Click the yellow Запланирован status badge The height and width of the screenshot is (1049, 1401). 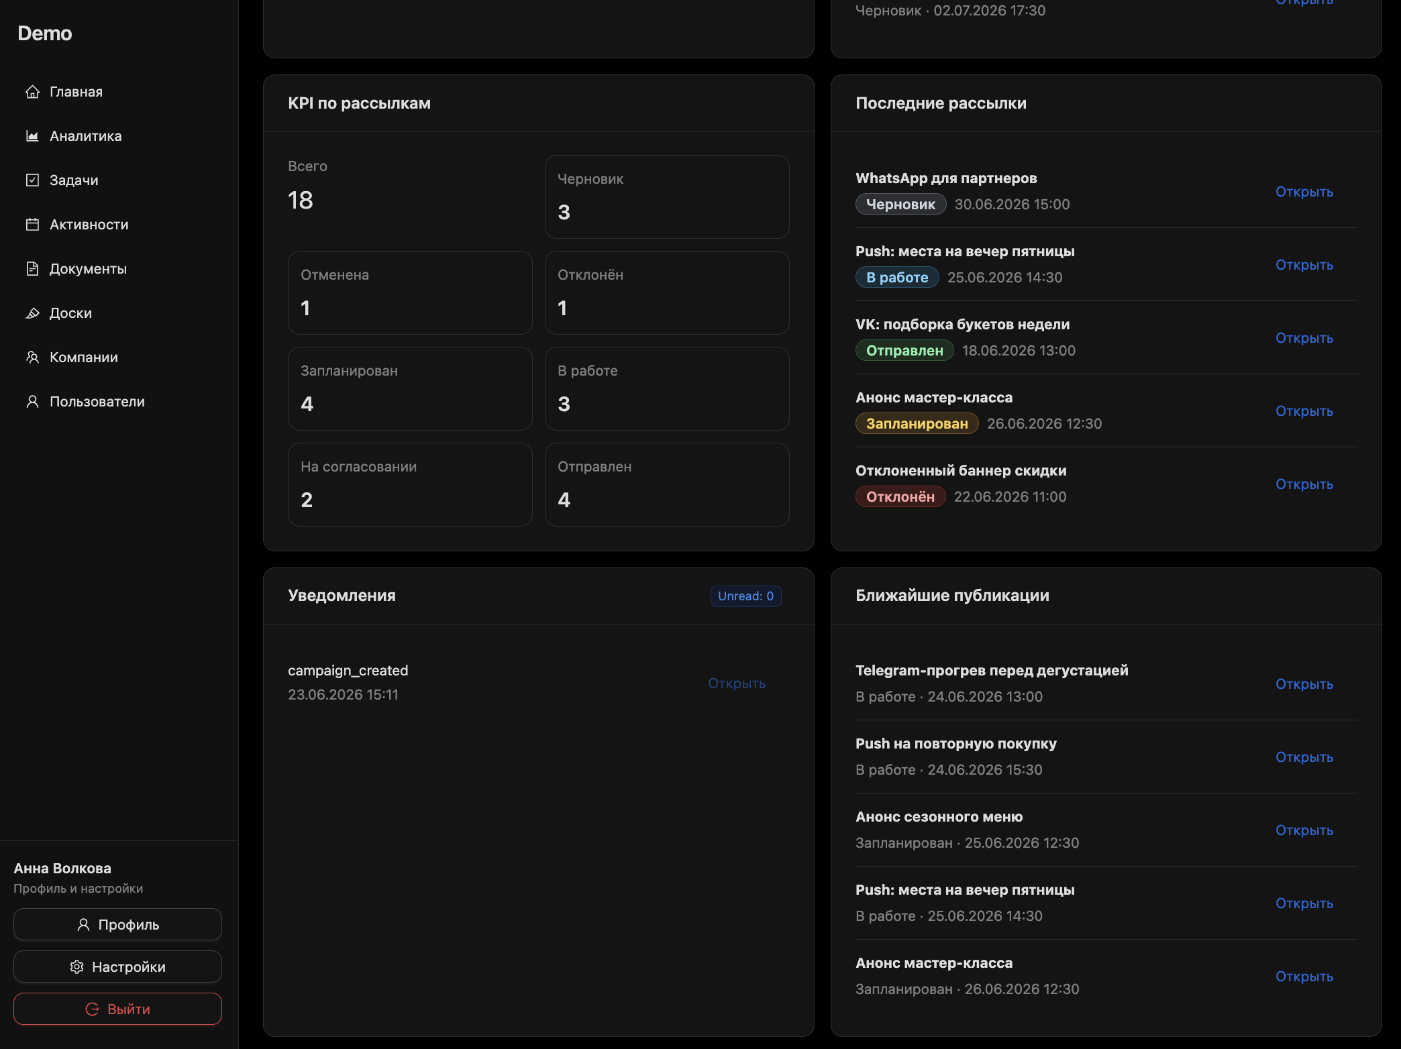(x=917, y=424)
